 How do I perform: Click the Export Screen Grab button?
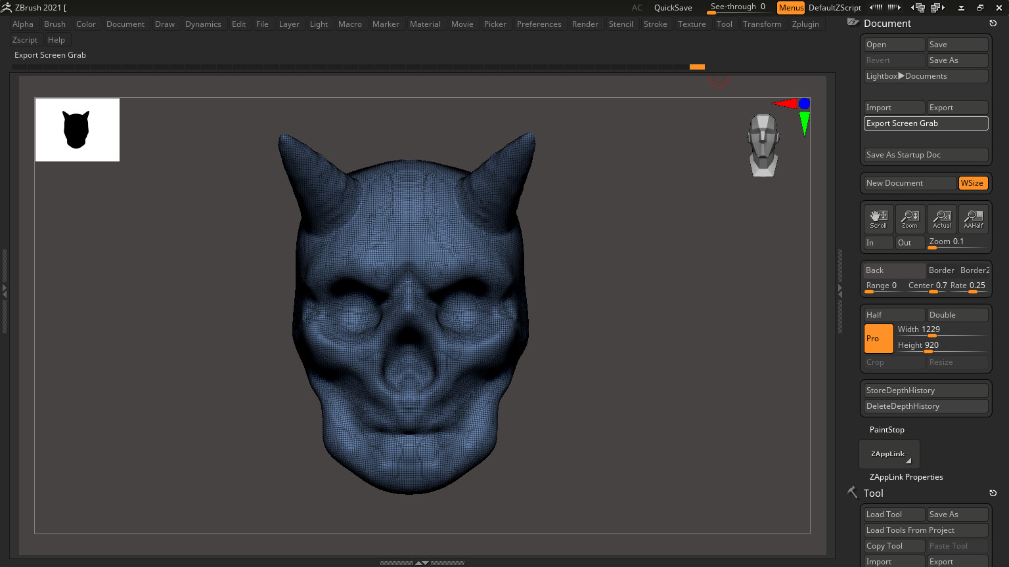[925, 123]
